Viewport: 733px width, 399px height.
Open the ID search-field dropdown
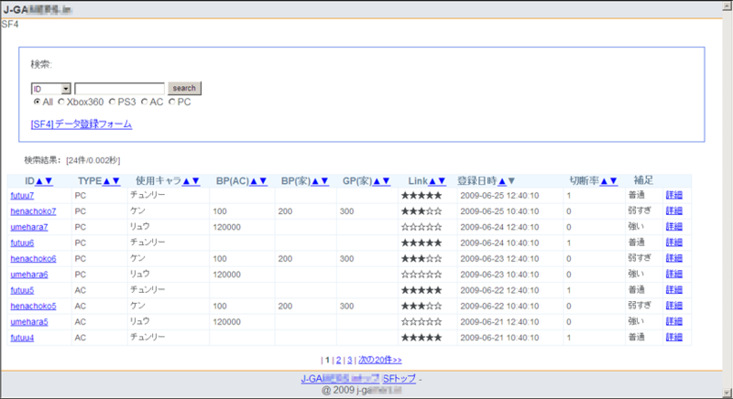click(x=51, y=89)
